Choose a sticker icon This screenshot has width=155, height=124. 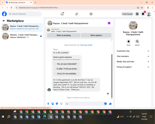[57, 104]
